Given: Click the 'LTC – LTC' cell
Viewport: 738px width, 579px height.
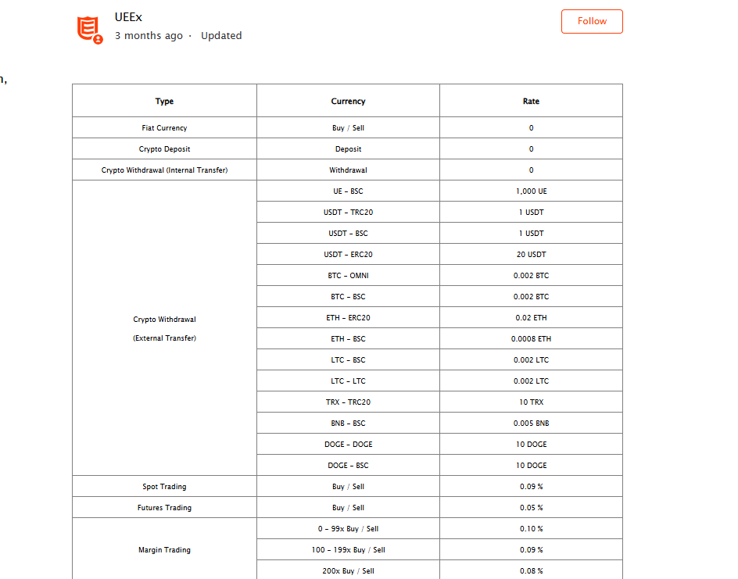Looking at the screenshot, I should 348,381.
